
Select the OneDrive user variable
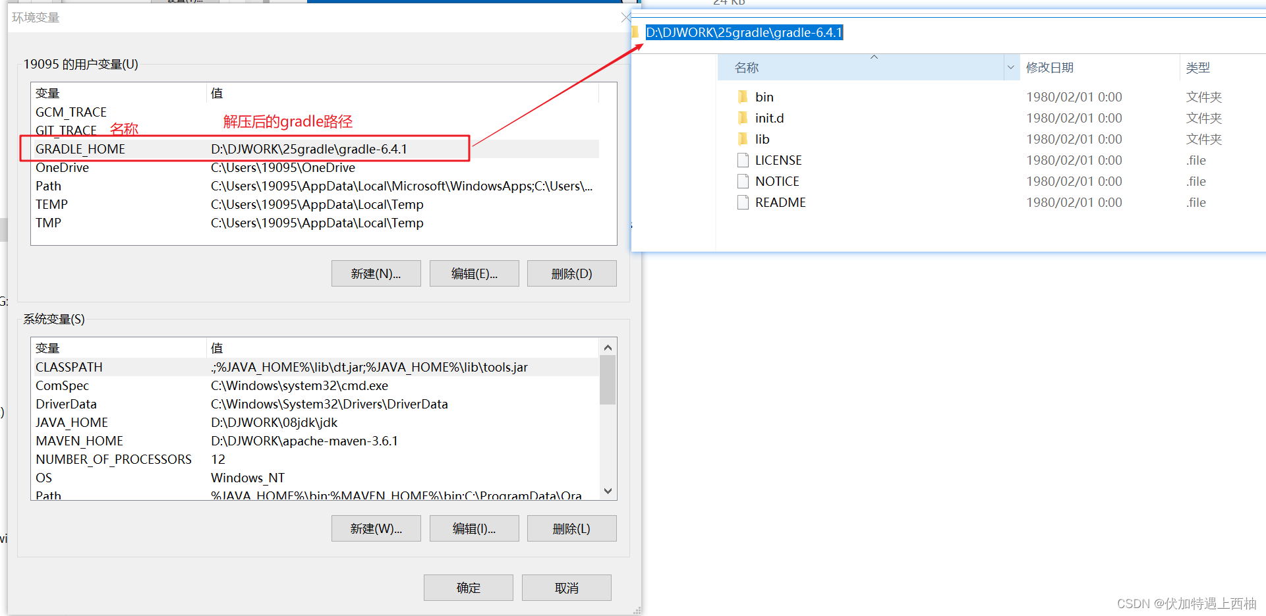pos(316,167)
